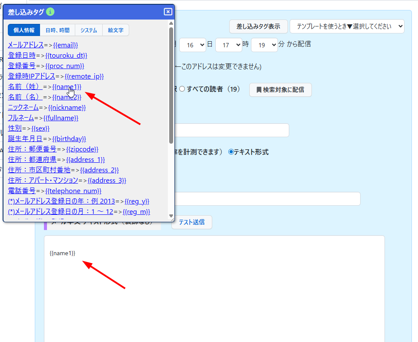The image size is (418, 342).
Task: Close the 差し込みタグ popup panel
Action: [x=168, y=12]
